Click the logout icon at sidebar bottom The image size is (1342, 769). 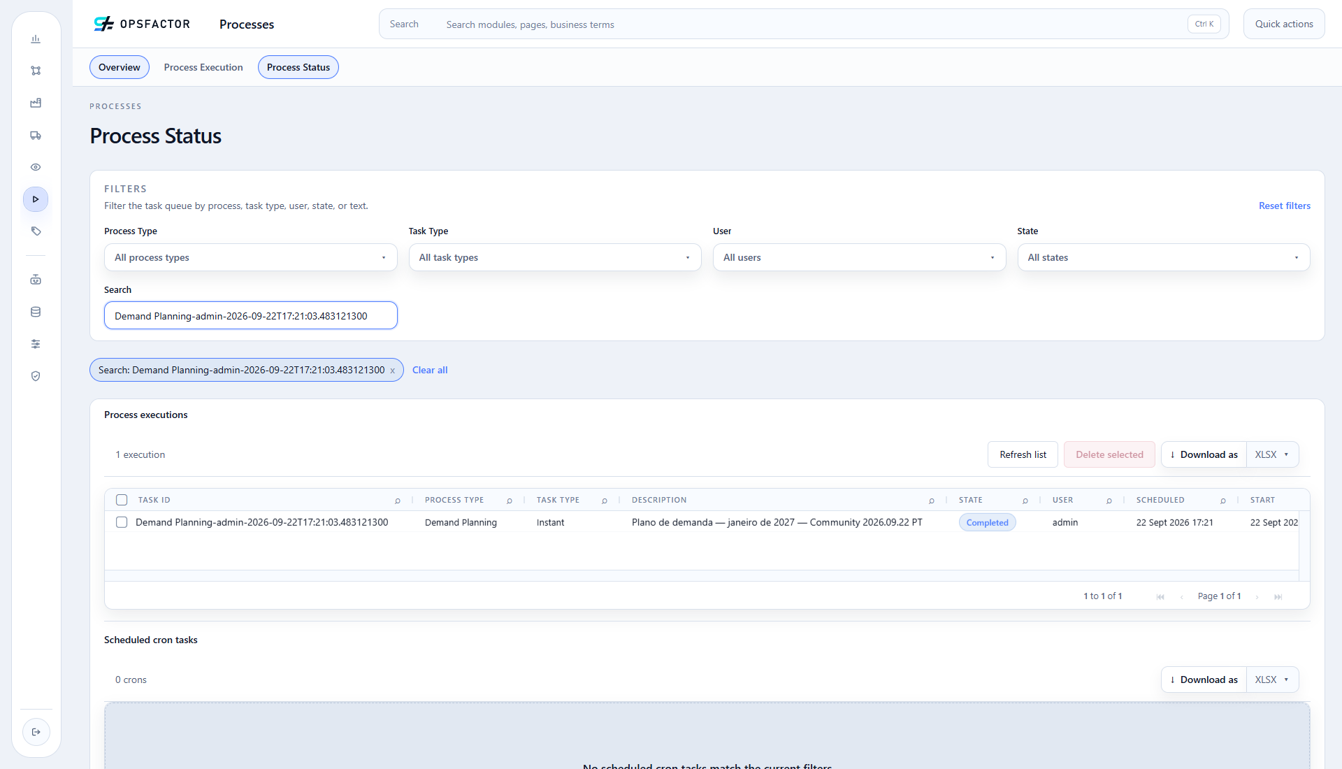point(36,732)
